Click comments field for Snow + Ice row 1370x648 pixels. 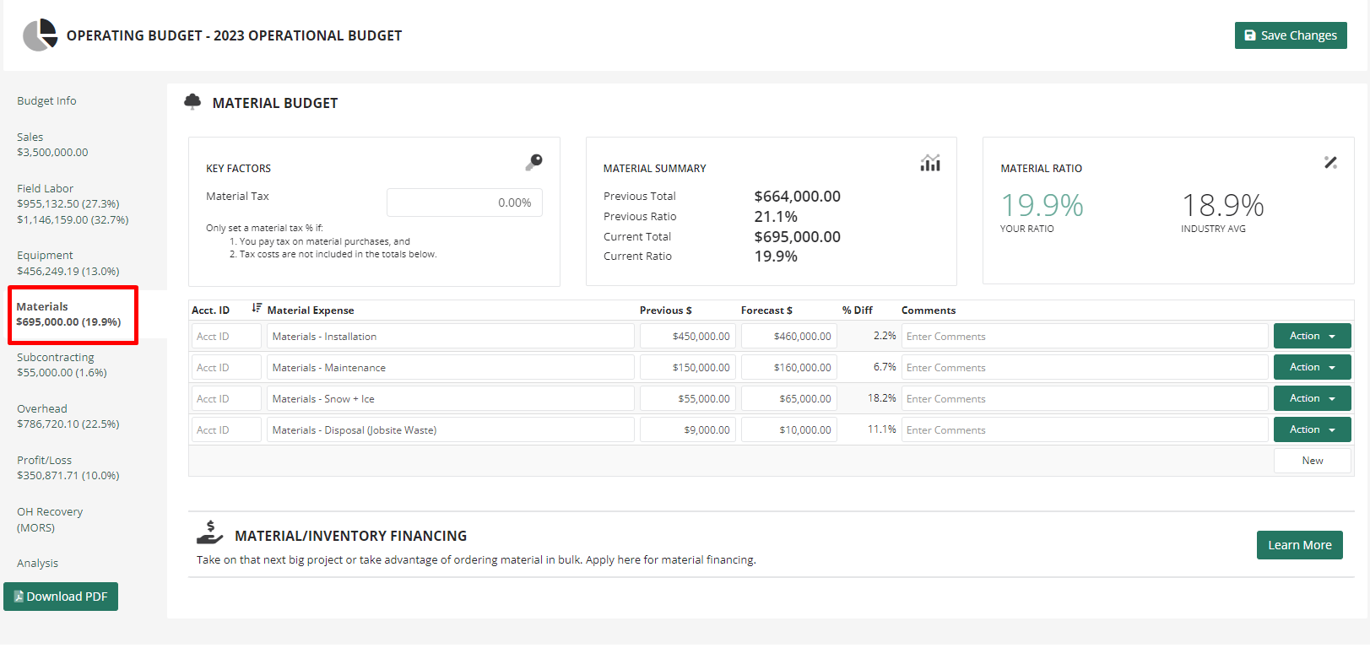[x=1085, y=398]
